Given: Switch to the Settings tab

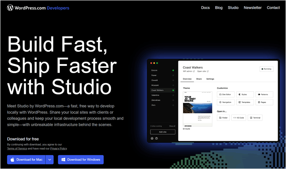Looking at the screenshot, I should 210,79.
